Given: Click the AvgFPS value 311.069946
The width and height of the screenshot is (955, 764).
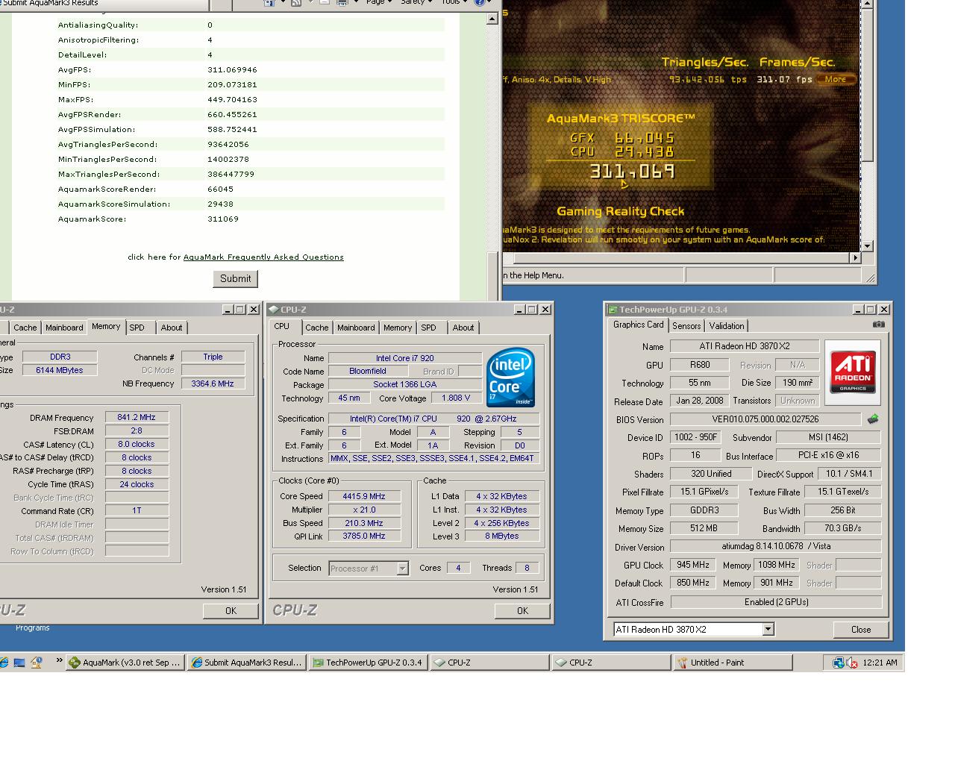Looking at the screenshot, I should pyautogui.click(x=232, y=70).
